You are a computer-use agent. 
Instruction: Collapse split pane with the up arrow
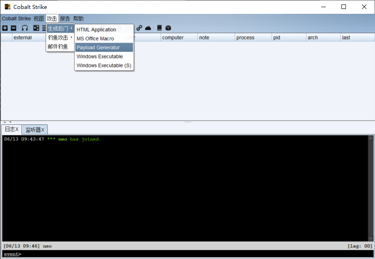point(5,122)
